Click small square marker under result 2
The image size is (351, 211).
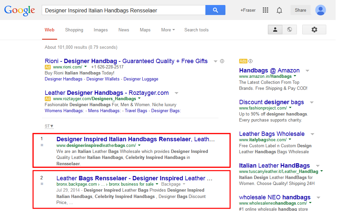click(42, 184)
